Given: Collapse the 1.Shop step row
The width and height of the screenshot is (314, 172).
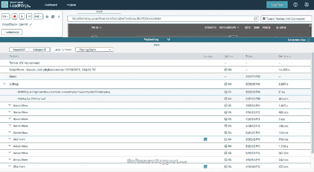Looking at the screenshot, I should [4, 84].
